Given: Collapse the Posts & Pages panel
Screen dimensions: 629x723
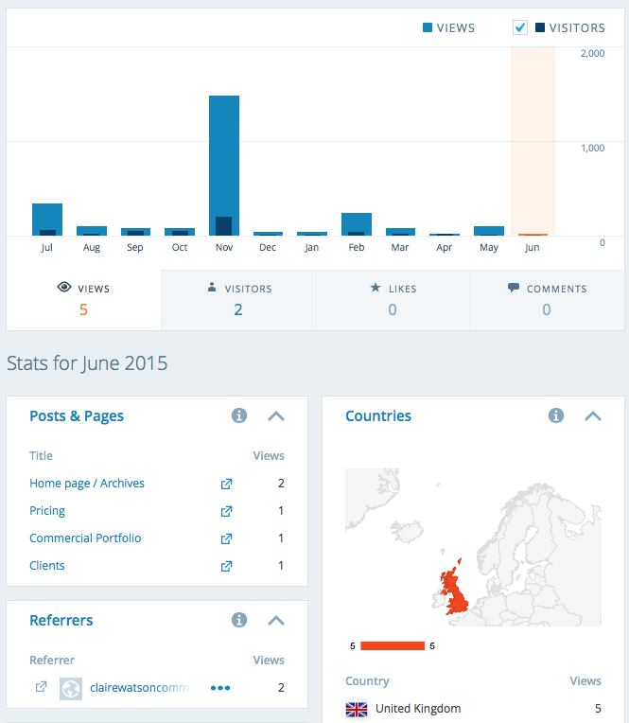Looking at the screenshot, I should point(276,415).
